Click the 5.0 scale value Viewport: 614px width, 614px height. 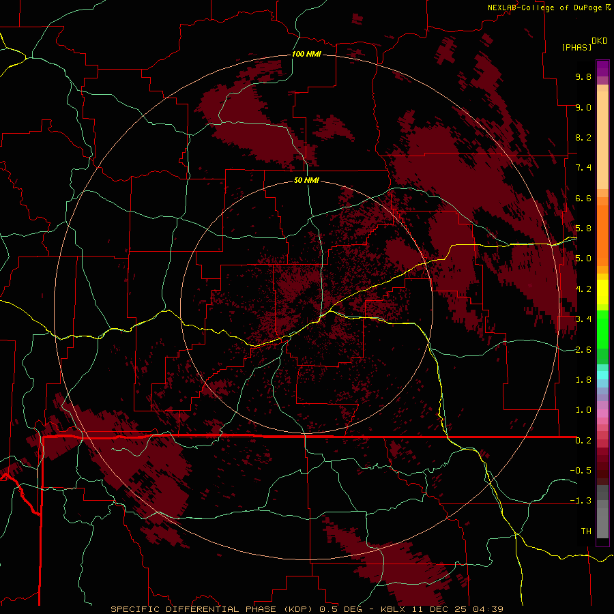click(583, 259)
